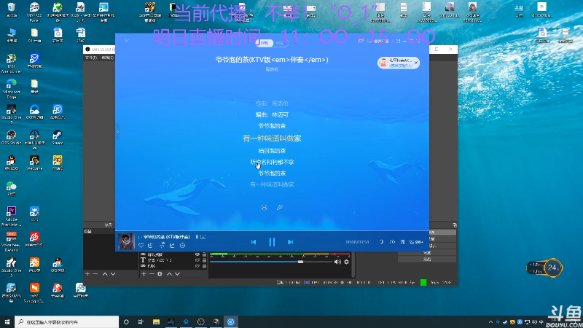Click the lyric line 有一种味道叫做家 highlighted in yellow
The height and width of the screenshot is (328, 583).
(272, 138)
